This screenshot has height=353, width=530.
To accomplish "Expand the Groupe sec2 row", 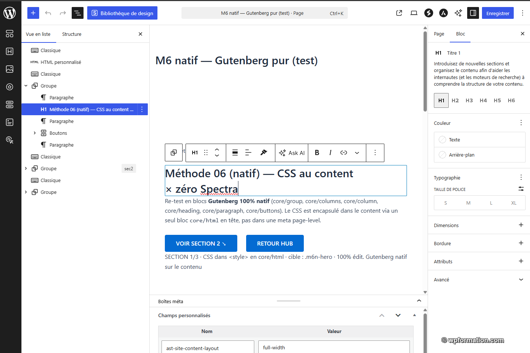I will 26,168.
